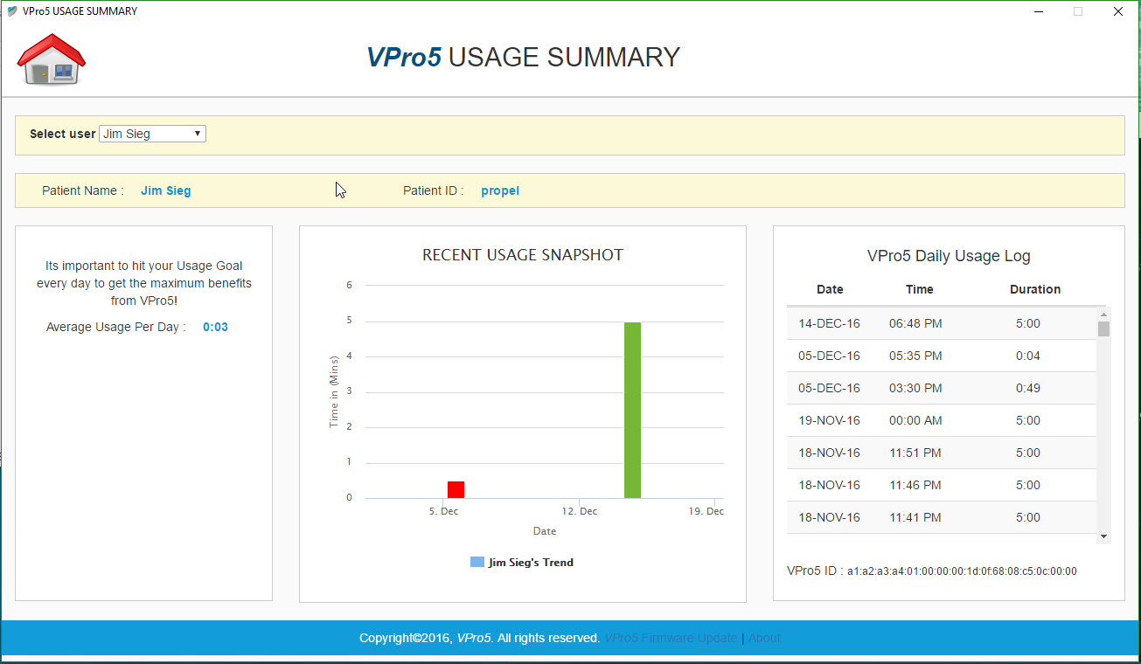Screen dimensions: 1141x664
Task: Click the red house home icon
Action: pos(52,59)
